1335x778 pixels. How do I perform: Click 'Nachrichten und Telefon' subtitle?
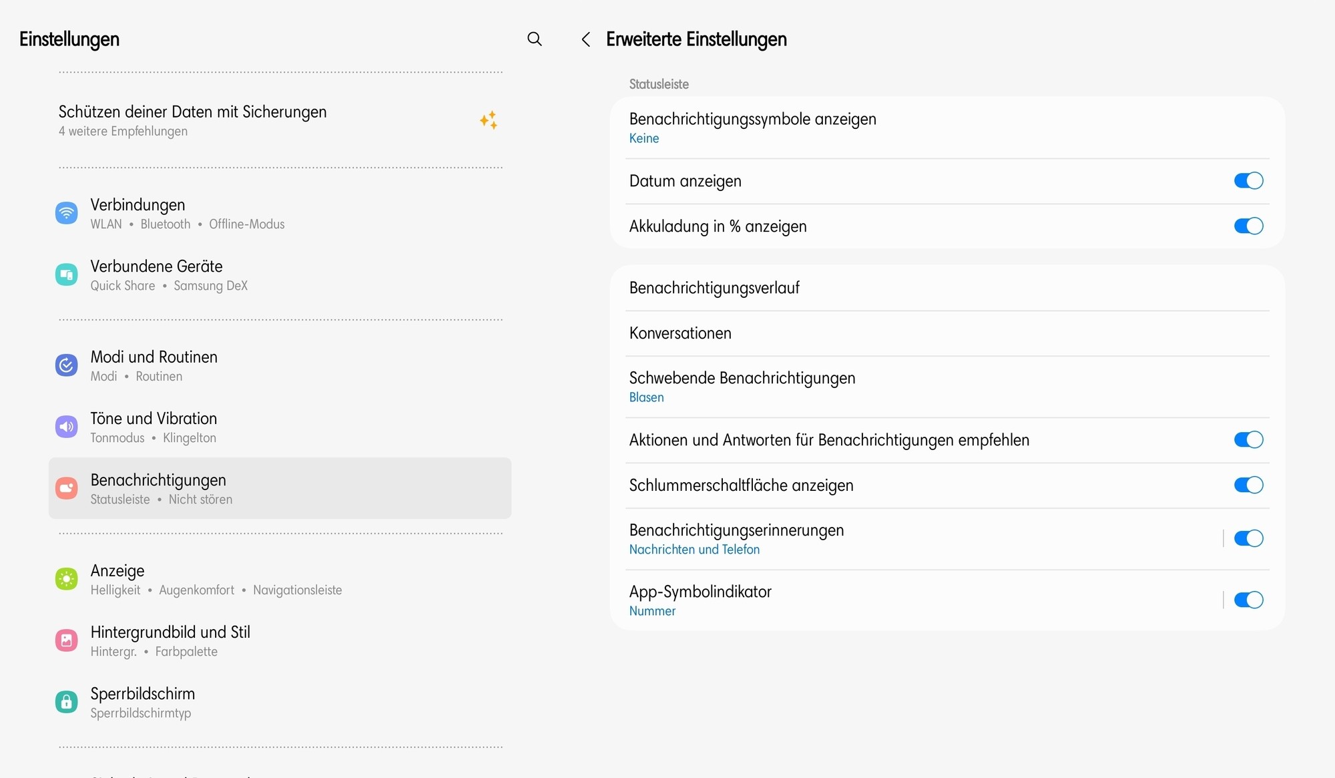pyautogui.click(x=694, y=550)
